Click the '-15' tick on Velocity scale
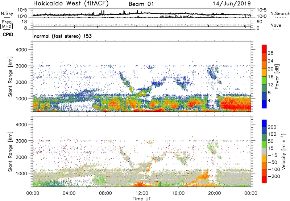The width and height of the screenshot is (290, 201). pos(273,155)
